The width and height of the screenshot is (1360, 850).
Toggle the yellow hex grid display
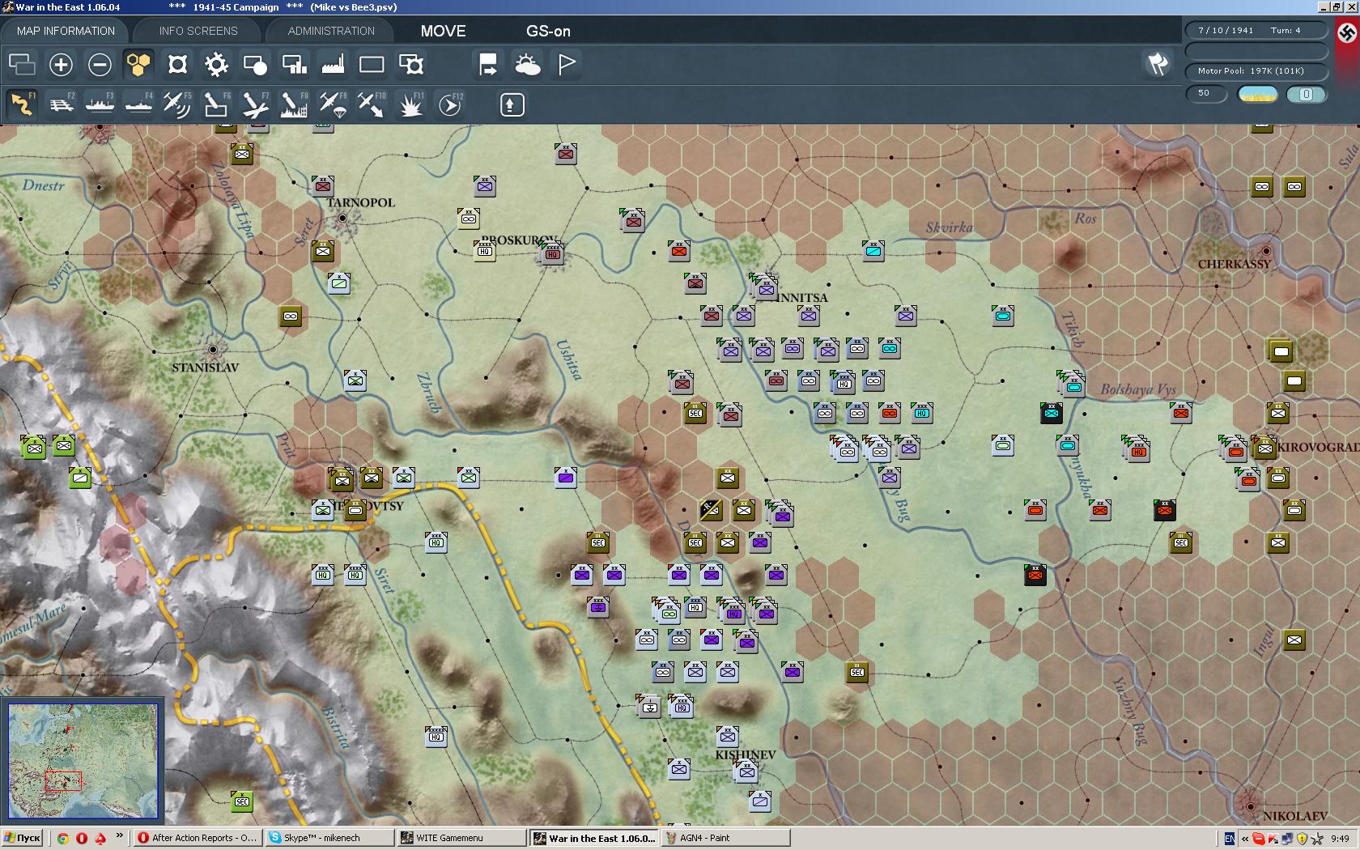tap(138, 64)
